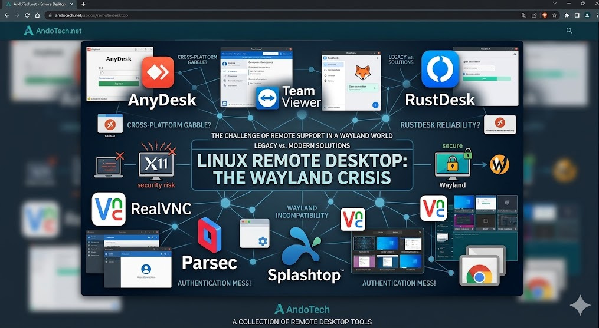This screenshot has width=599, height=328.
Task: Click the yellow Wayland W logo
Action: click(500, 165)
